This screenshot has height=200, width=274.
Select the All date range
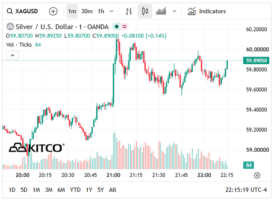pyautogui.click(x=113, y=190)
